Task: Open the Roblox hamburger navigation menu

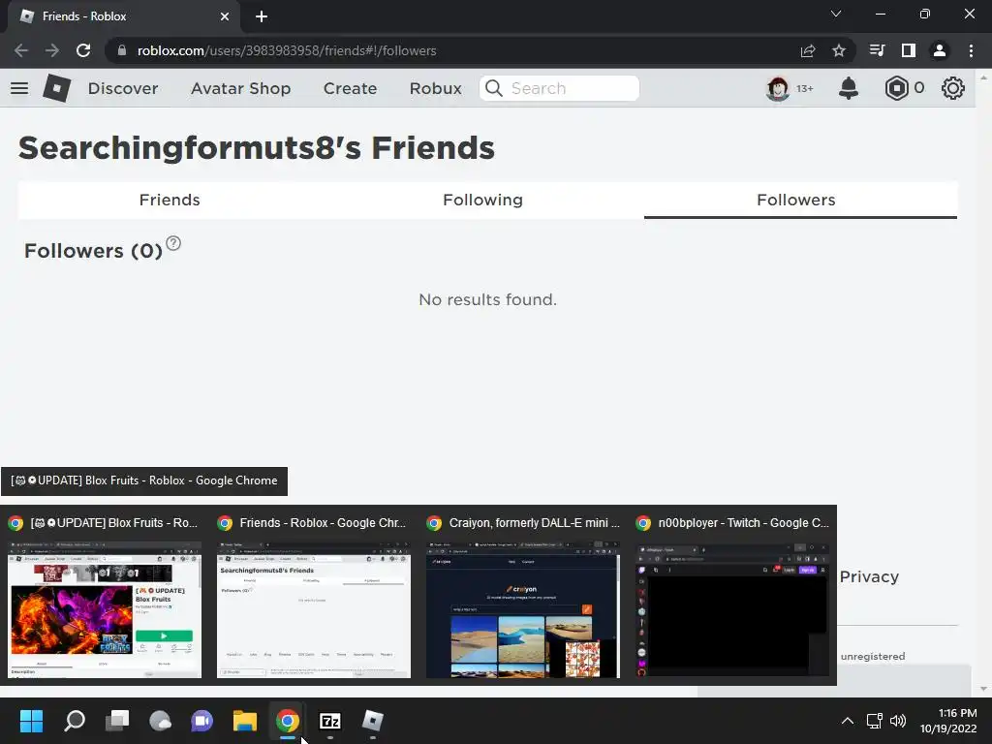Action: [x=19, y=88]
